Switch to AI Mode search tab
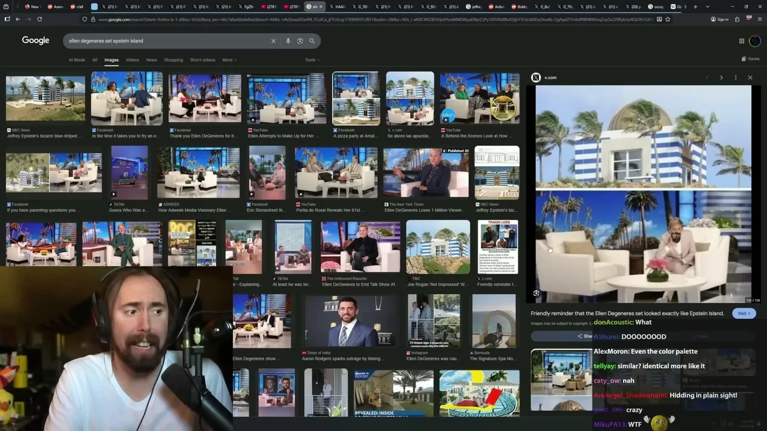 [x=77, y=60]
